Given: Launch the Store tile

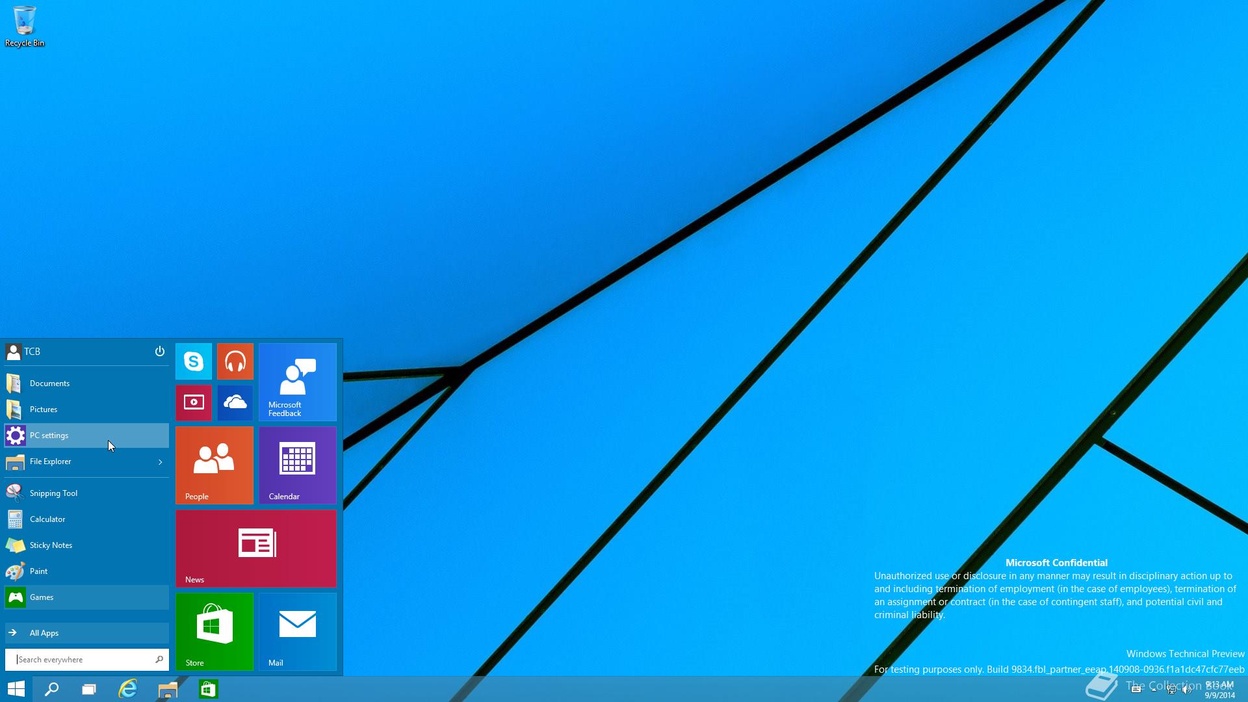Looking at the screenshot, I should tap(214, 632).
